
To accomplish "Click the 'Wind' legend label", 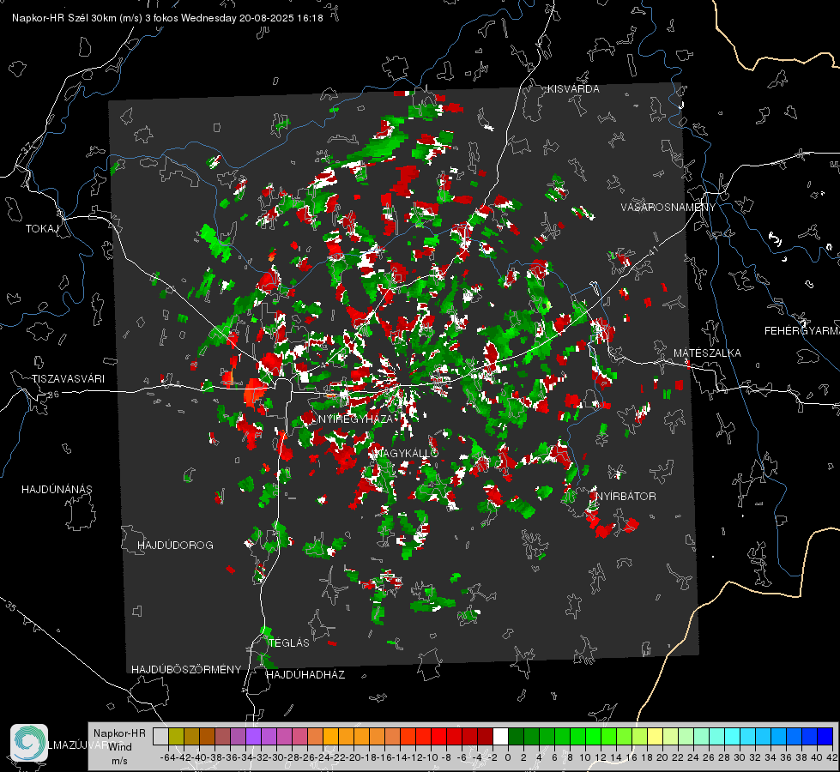I will 120,747.
